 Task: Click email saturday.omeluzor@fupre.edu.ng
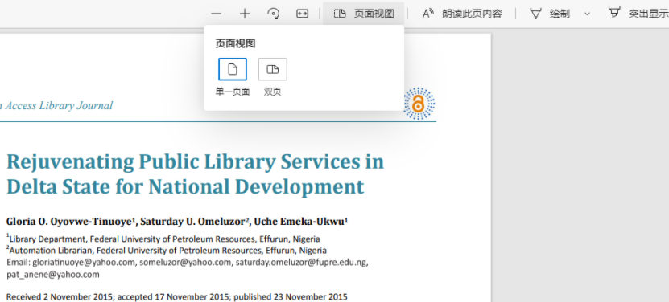pos(301,263)
